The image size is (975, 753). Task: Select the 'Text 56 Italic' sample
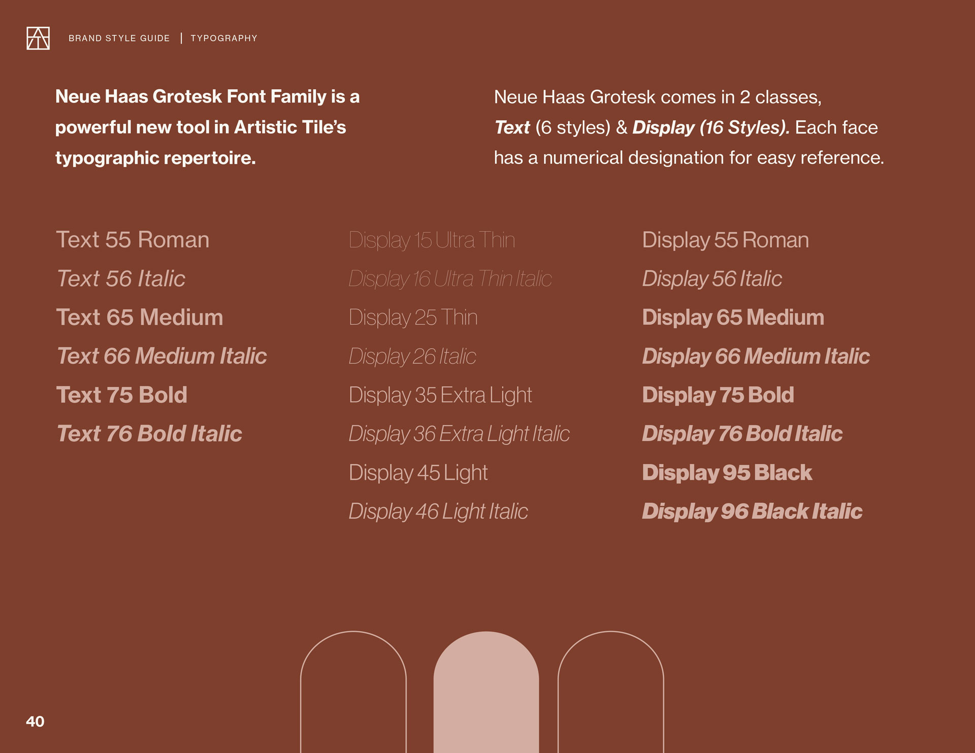pos(121,279)
